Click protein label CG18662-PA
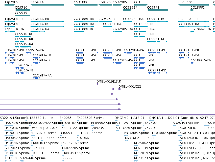 click(201, 60)
